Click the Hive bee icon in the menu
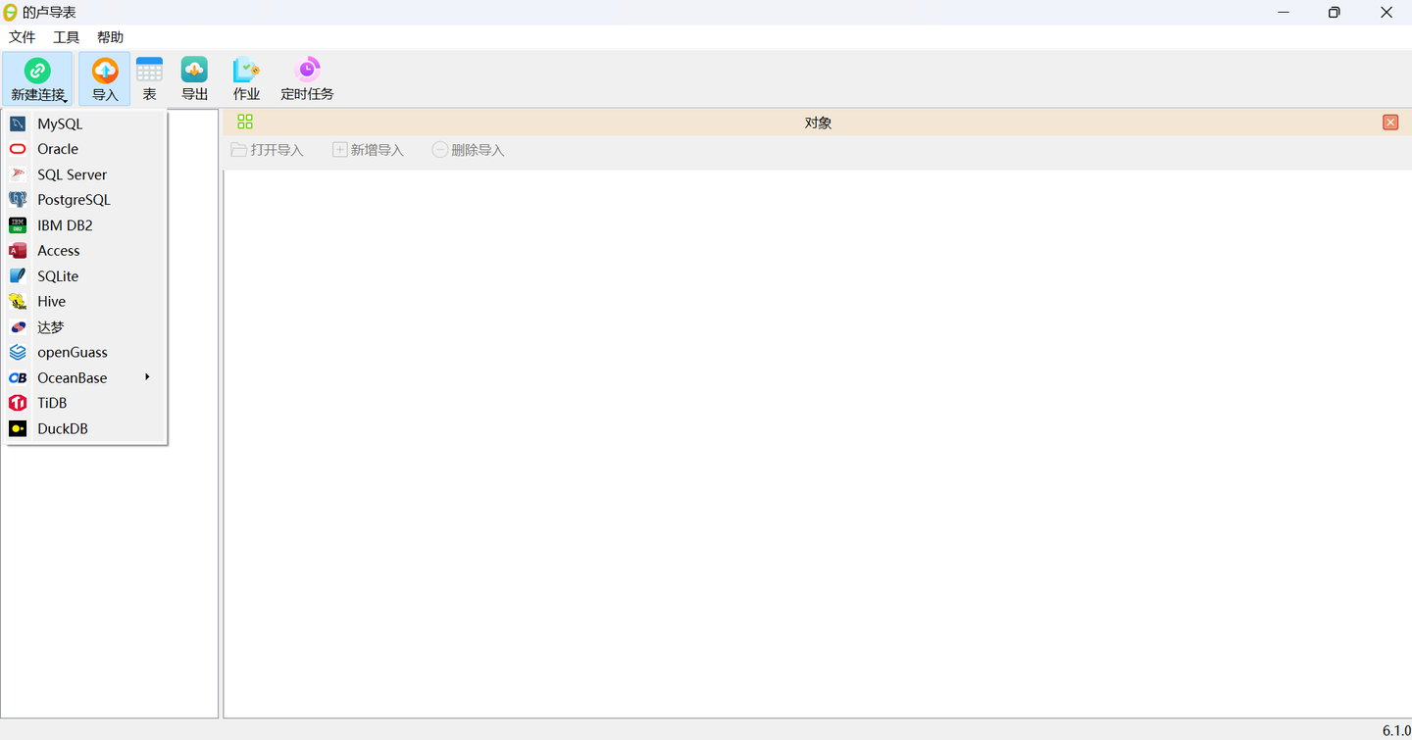The image size is (1412, 740). click(x=18, y=302)
